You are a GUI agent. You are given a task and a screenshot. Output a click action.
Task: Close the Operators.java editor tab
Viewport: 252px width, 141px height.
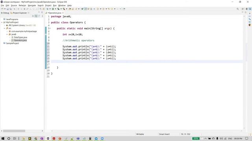pyautogui.click(x=63, y=13)
